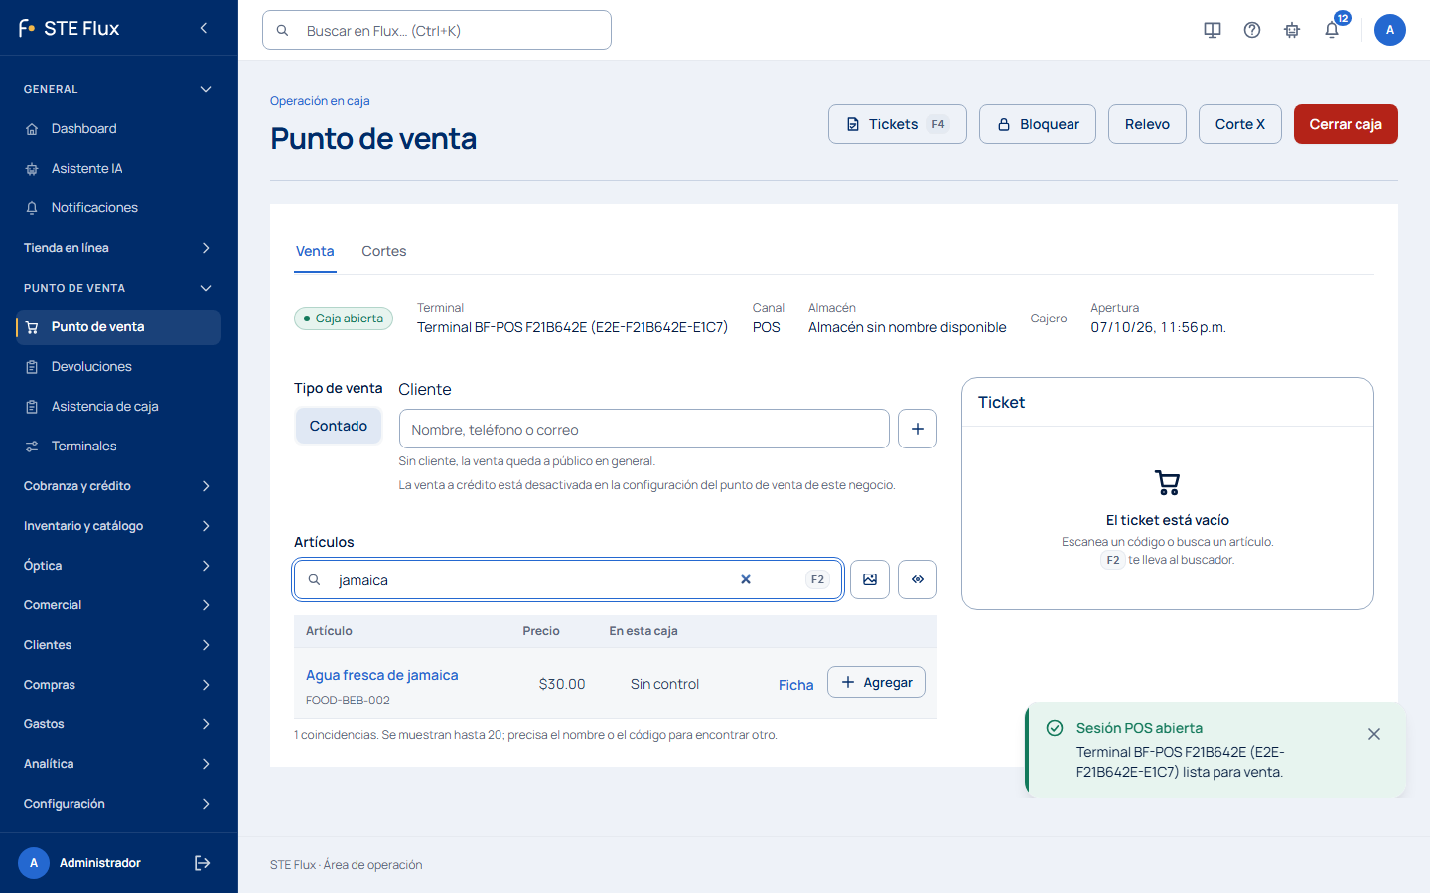This screenshot has height=893, width=1430.
Task: Run Corte X
Action: pyautogui.click(x=1240, y=124)
